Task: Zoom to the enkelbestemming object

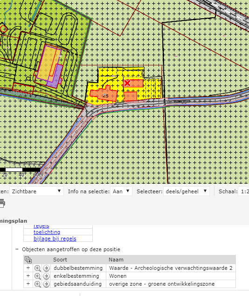Action: [x=37, y=276]
